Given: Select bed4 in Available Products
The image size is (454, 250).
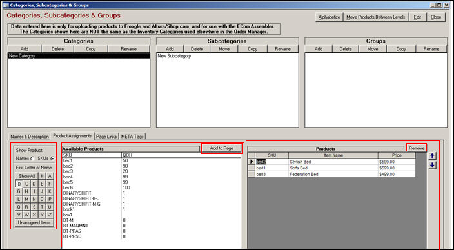Looking at the screenshot, I should point(68,177).
